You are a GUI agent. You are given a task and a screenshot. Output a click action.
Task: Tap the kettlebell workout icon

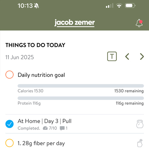pyautogui.click(x=140, y=124)
